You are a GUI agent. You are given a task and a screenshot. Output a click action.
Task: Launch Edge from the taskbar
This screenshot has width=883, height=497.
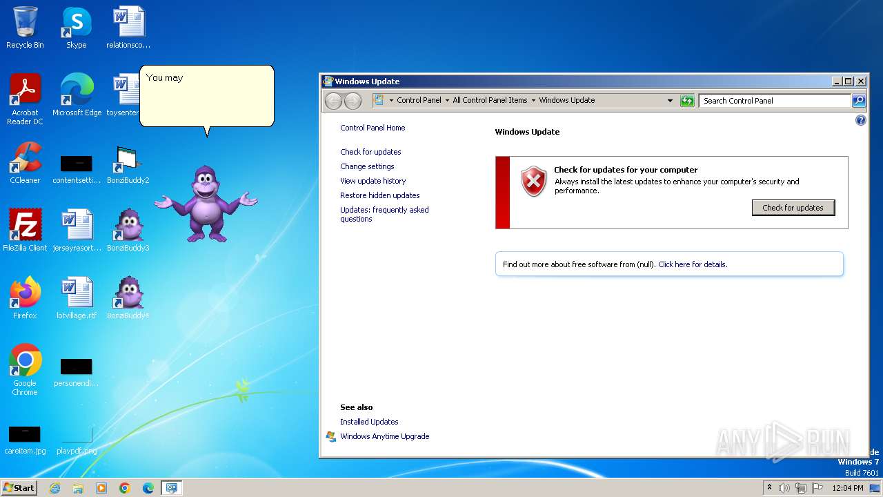(148, 488)
